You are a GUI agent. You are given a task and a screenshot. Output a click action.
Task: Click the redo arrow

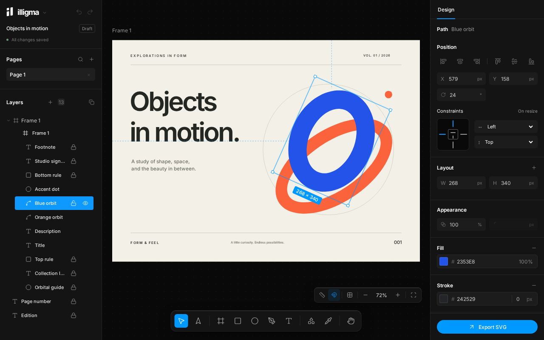(x=90, y=12)
